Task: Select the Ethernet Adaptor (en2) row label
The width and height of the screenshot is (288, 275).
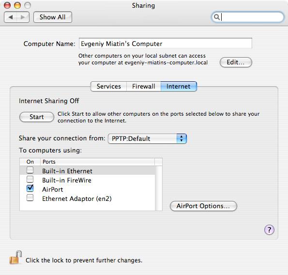Action: pos(77,199)
